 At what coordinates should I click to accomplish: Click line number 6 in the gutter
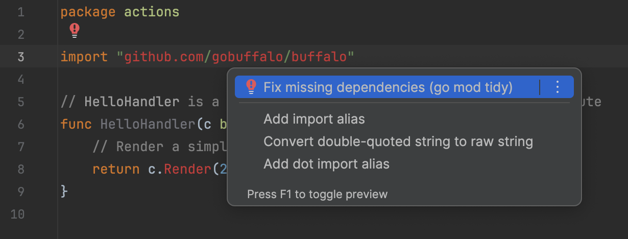coord(20,124)
